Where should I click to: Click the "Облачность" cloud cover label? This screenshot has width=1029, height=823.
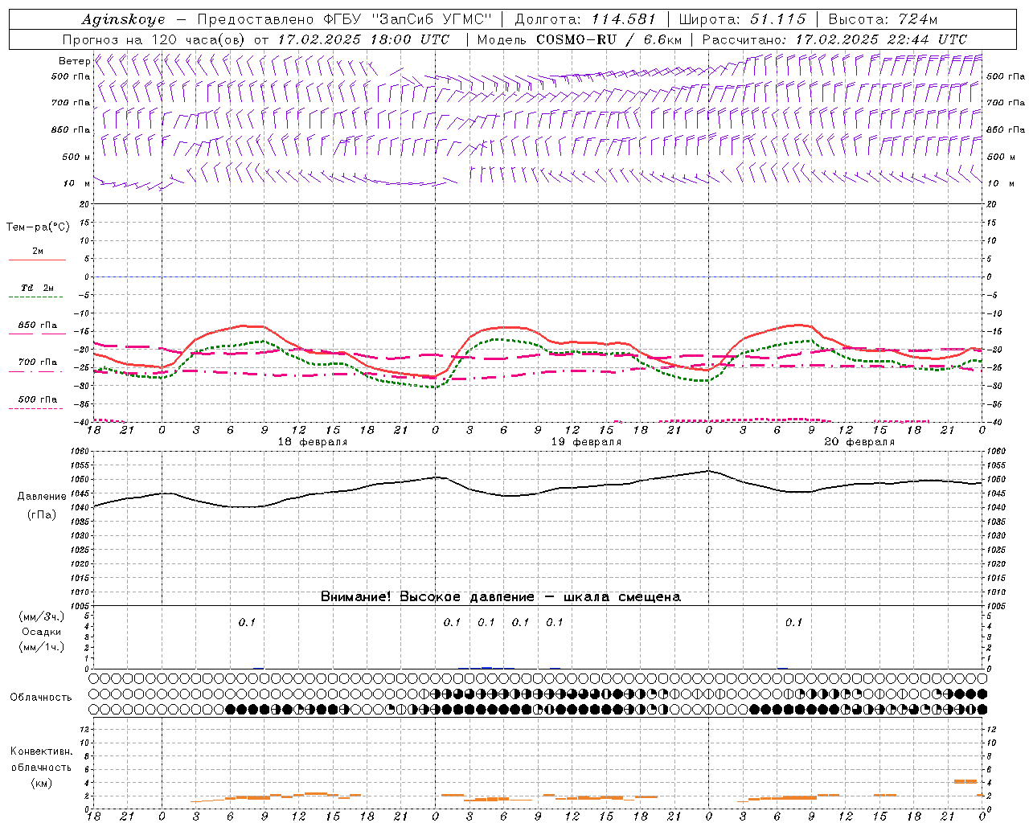(x=41, y=698)
